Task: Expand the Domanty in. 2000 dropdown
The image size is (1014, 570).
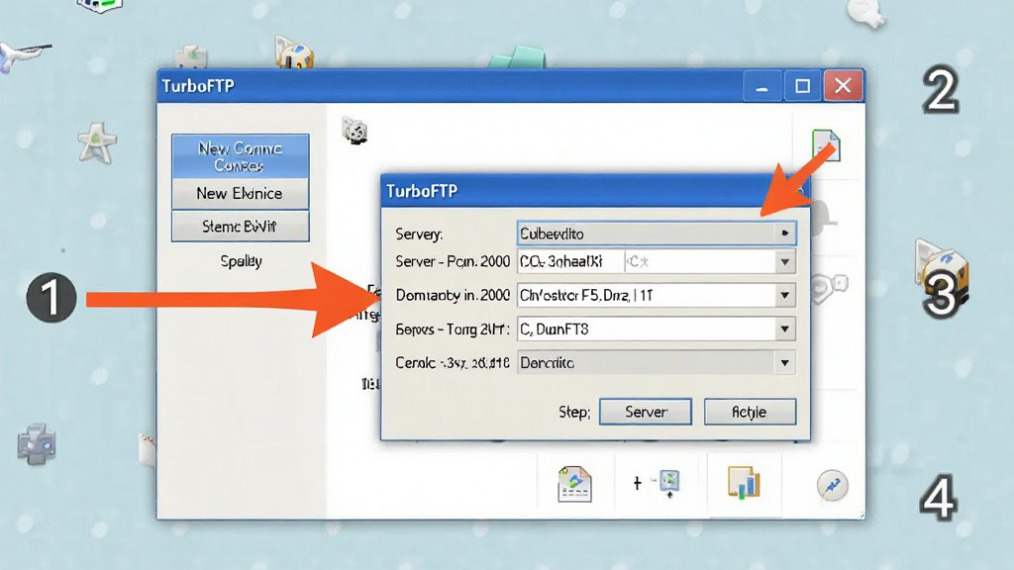Action: point(784,295)
